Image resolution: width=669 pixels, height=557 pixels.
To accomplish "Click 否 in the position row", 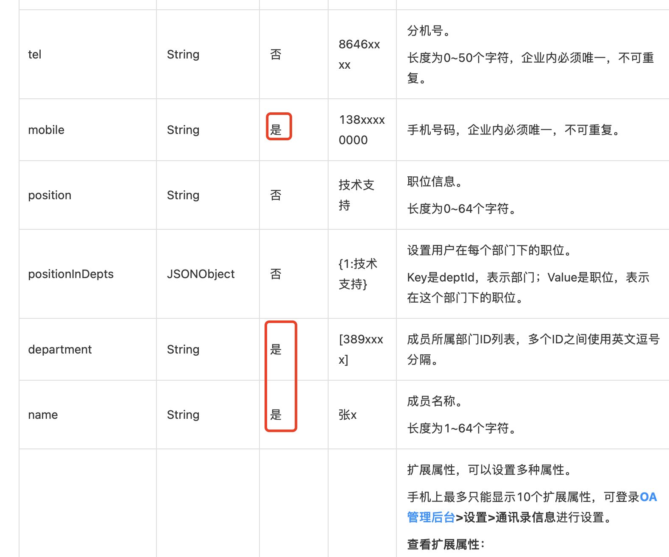I will tap(276, 195).
